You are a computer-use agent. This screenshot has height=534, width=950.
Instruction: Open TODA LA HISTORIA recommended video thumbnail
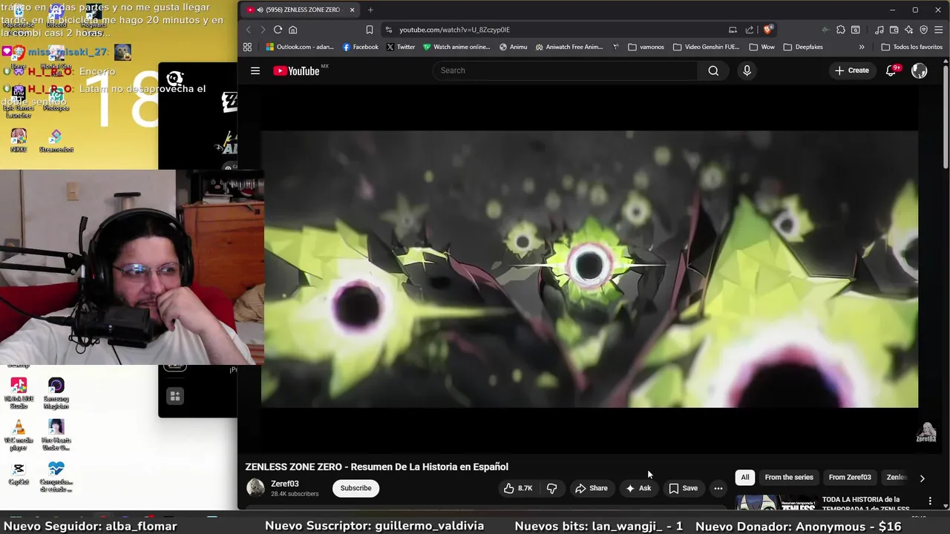[x=776, y=504]
